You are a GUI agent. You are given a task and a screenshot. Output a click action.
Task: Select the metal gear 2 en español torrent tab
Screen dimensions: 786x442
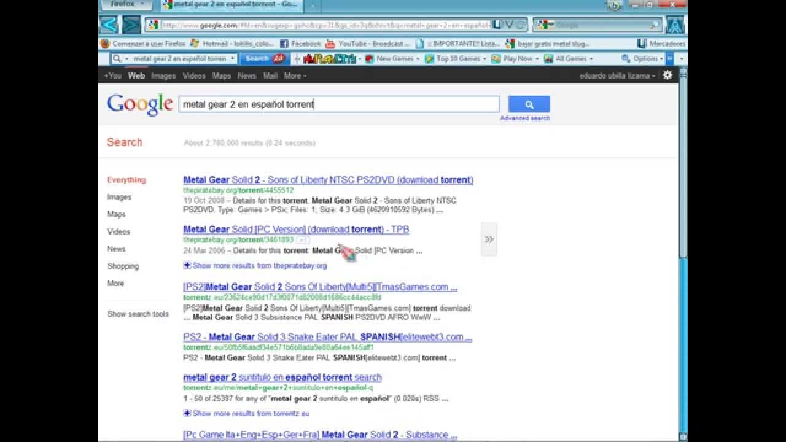(x=233, y=5)
